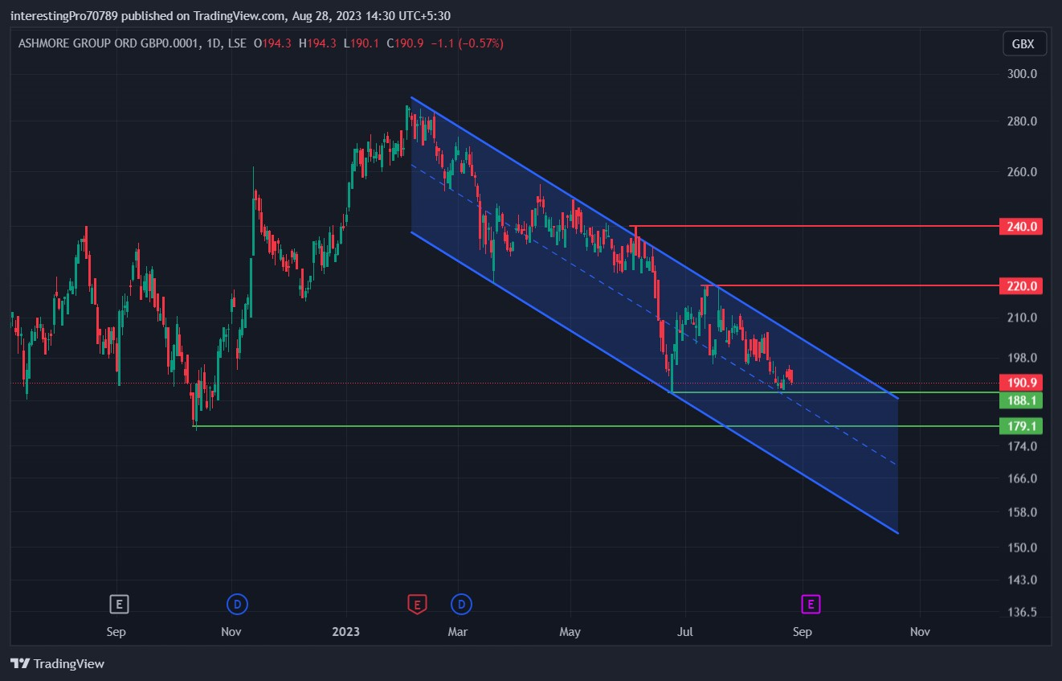Screen dimensions: 1062x681
Task: Click the 158.0 price axis label
Action: click(1023, 512)
